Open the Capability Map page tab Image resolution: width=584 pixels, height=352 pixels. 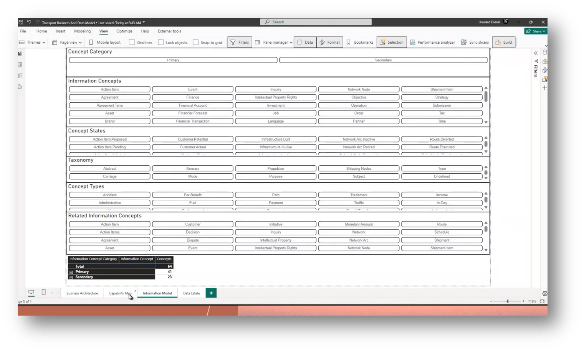pyautogui.click(x=120, y=293)
